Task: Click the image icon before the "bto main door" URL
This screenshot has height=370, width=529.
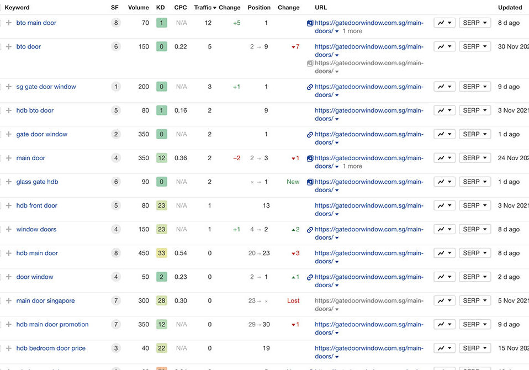Action: [310, 23]
